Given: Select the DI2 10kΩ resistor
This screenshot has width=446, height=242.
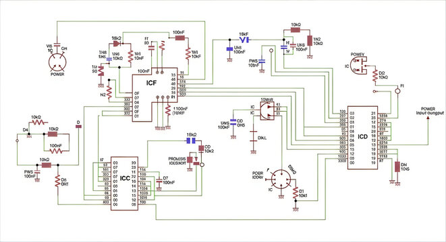Looking at the screenshot, I should [375, 76].
